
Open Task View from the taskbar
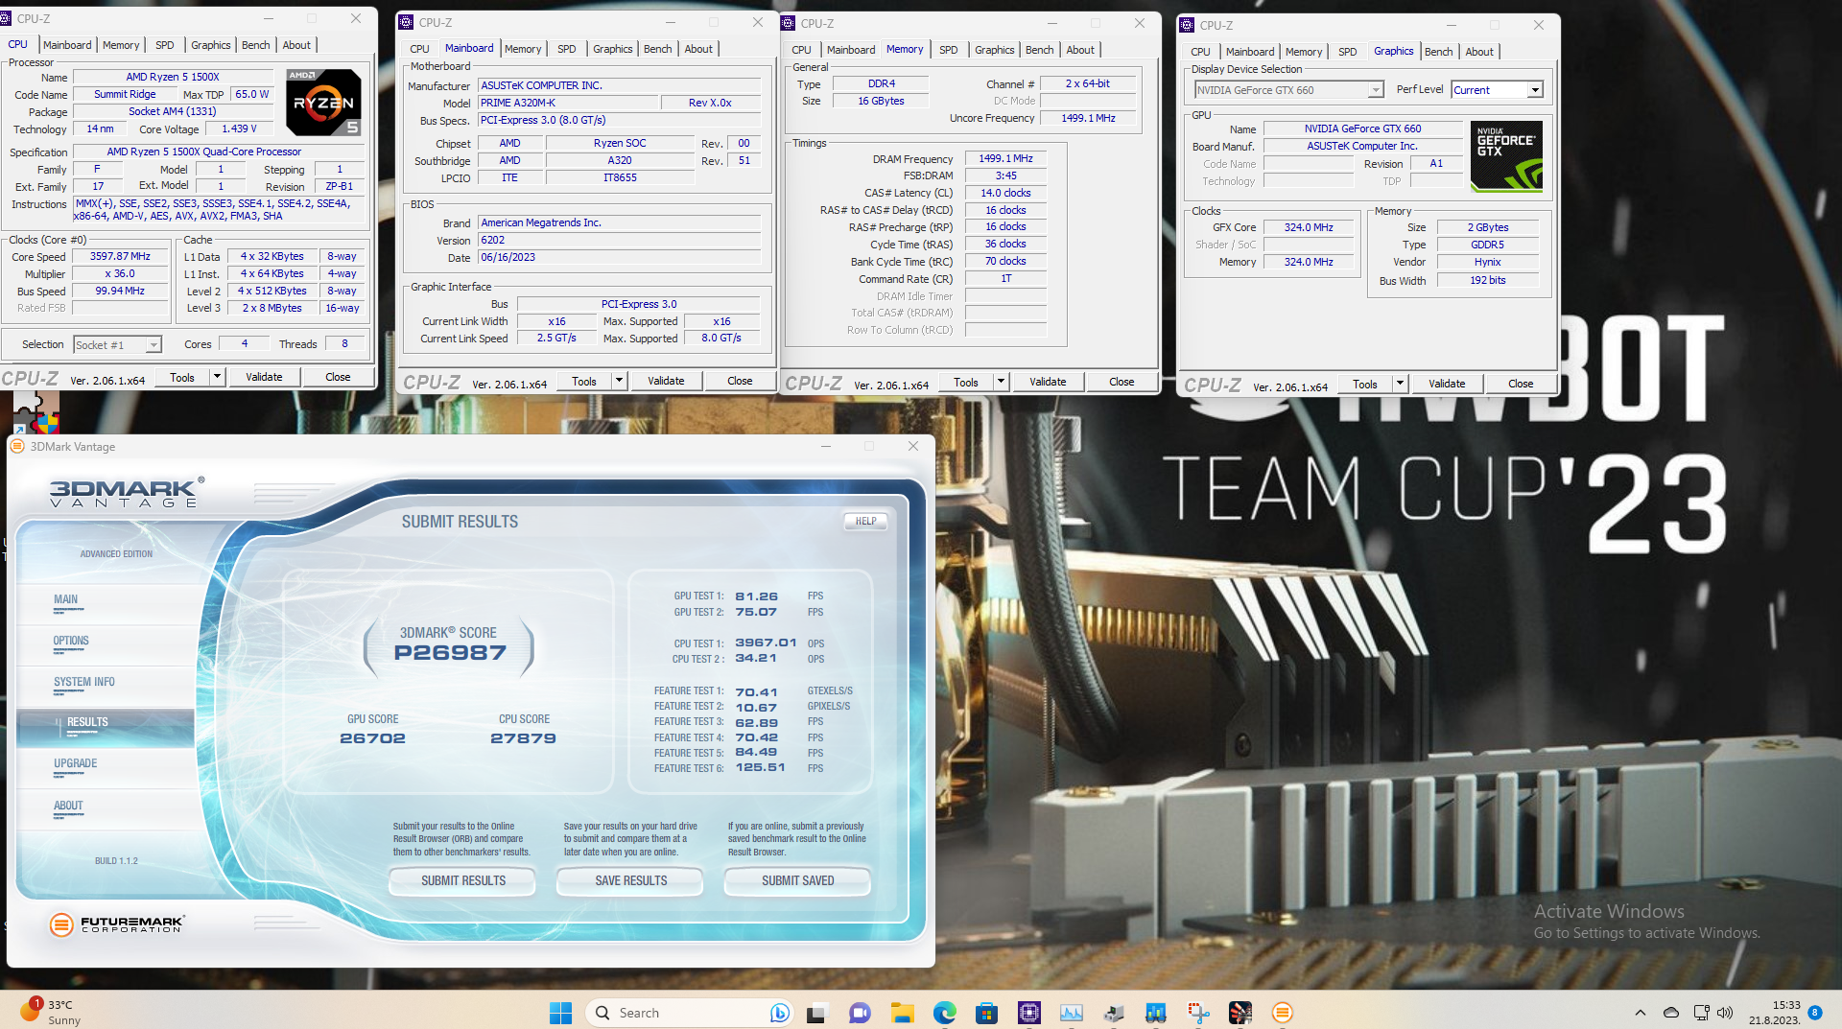(x=816, y=1013)
